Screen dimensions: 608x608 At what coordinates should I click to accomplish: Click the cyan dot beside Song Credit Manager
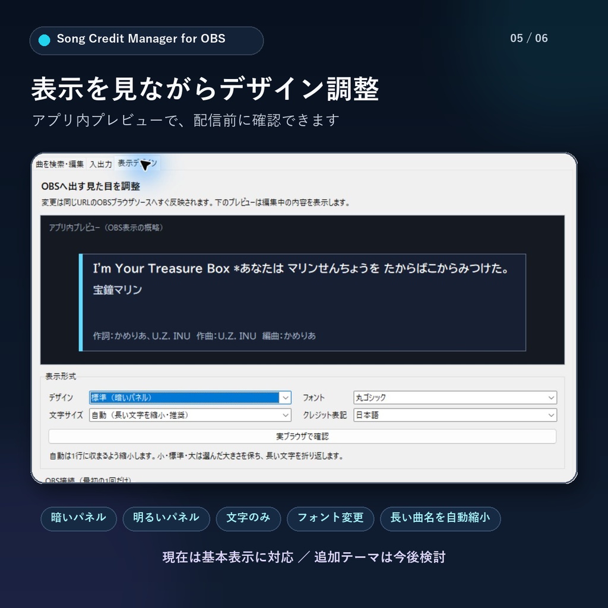[x=45, y=40]
